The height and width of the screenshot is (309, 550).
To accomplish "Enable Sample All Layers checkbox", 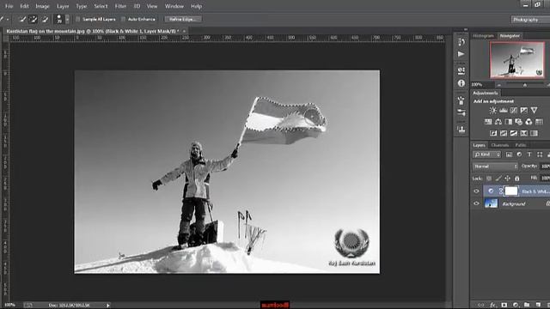I will tap(78, 19).
